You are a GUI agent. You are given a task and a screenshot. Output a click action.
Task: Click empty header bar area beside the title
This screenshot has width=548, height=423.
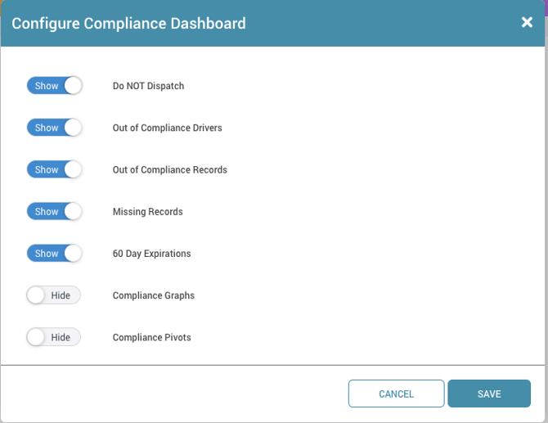376,23
